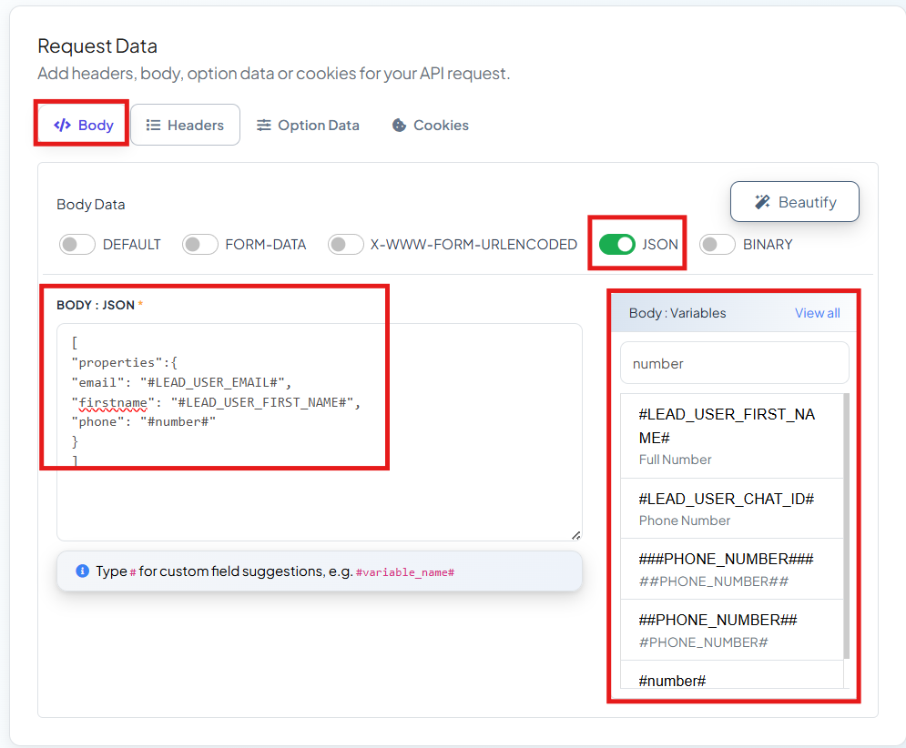Click the info icon in the hint box

pos(83,571)
